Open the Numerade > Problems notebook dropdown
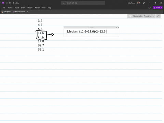 point(141,16)
